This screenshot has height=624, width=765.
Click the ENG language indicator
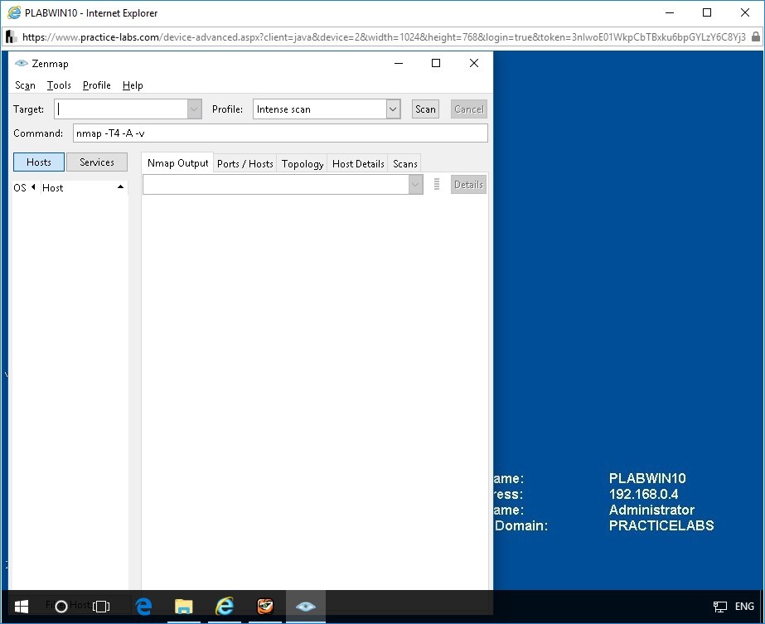[x=744, y=607]
